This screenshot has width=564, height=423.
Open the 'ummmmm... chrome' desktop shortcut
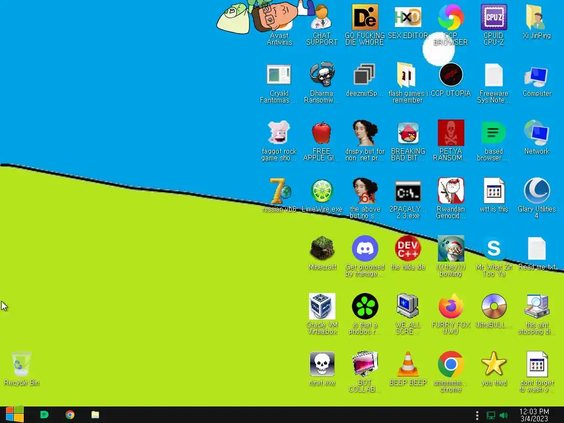pos(451,373)
